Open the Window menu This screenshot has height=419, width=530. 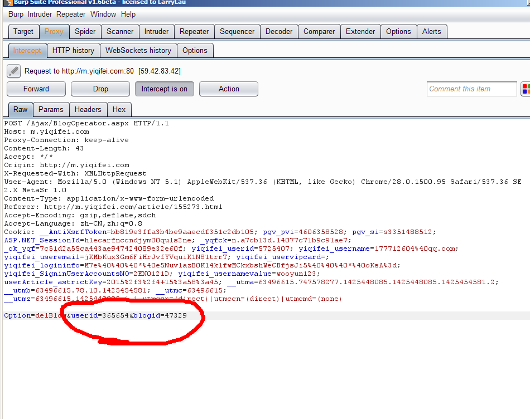[103, 14]
